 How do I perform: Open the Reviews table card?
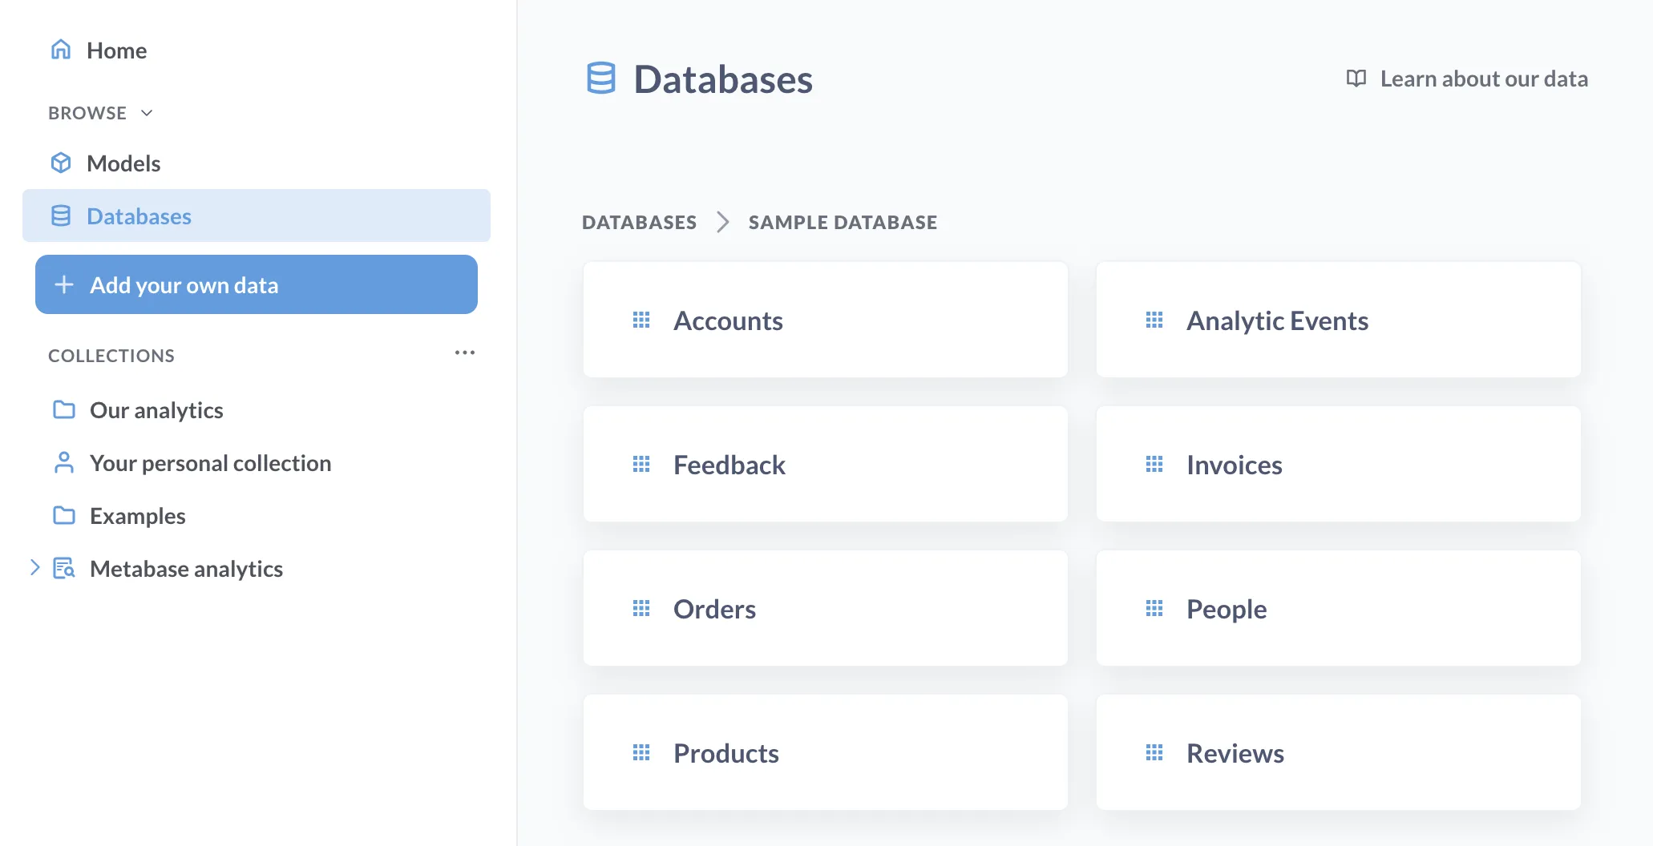(x=1337, y=752)
